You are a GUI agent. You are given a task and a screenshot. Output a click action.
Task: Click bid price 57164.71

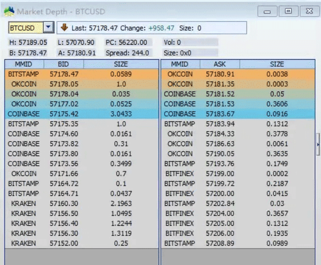coord(64,193)
